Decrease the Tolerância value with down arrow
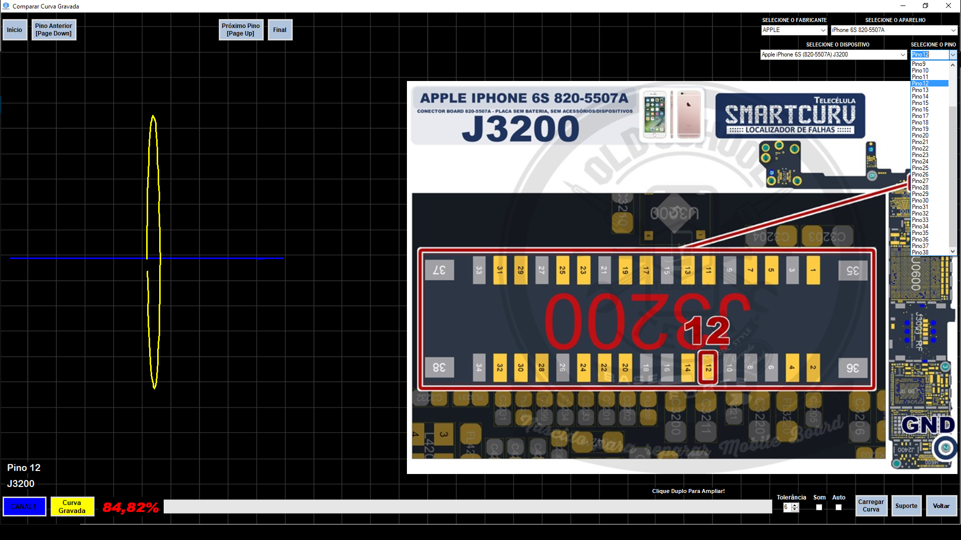The image size is (961, 540). 795,510
